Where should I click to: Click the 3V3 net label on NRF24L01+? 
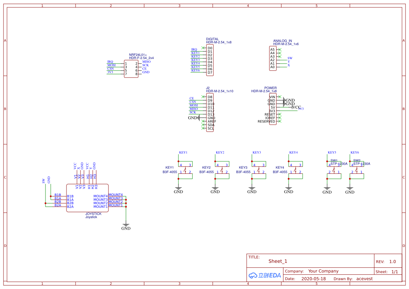110,72
